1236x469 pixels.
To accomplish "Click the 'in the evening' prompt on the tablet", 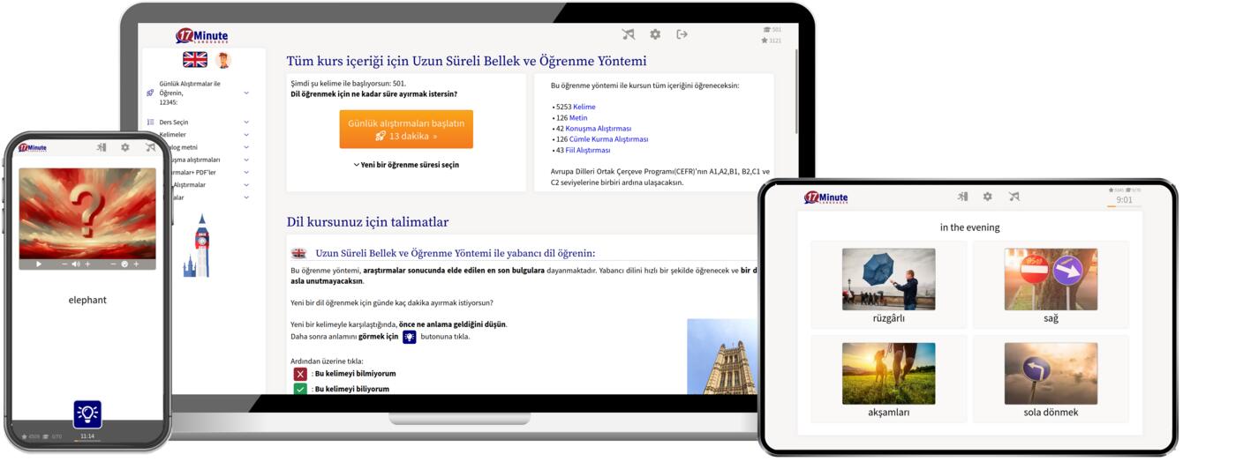I will (x=969, y=227).
